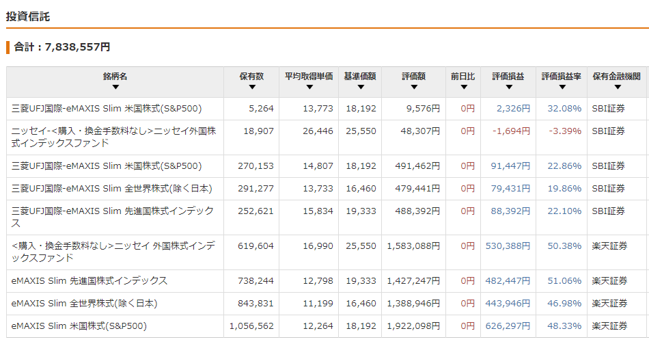Click holdings value 291,277
649x344 pixels.
[256, 189]
